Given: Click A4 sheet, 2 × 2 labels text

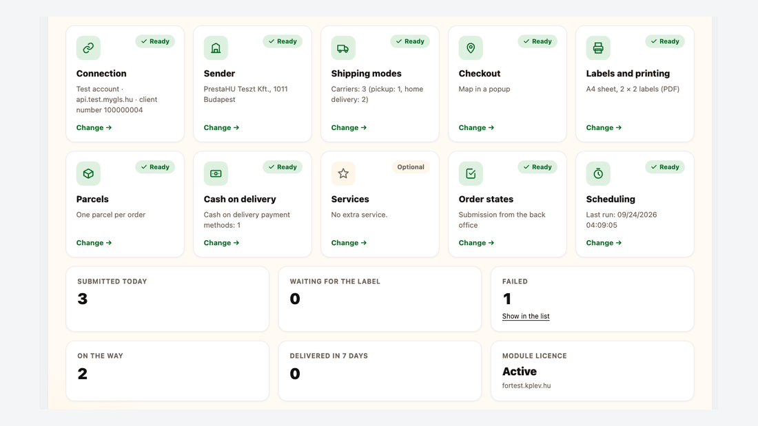Looking at the screenshot, I should pyautogui.click(x=633, y=89).
